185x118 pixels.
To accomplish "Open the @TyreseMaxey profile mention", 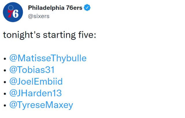I will (41, 105).
